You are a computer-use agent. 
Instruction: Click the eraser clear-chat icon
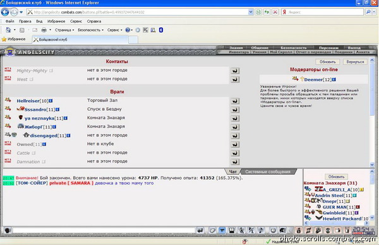point(212,231)
